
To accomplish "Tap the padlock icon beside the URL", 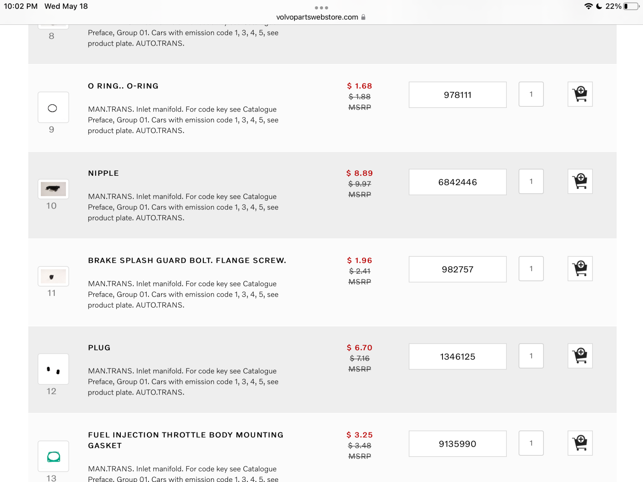I will point(363,17).
